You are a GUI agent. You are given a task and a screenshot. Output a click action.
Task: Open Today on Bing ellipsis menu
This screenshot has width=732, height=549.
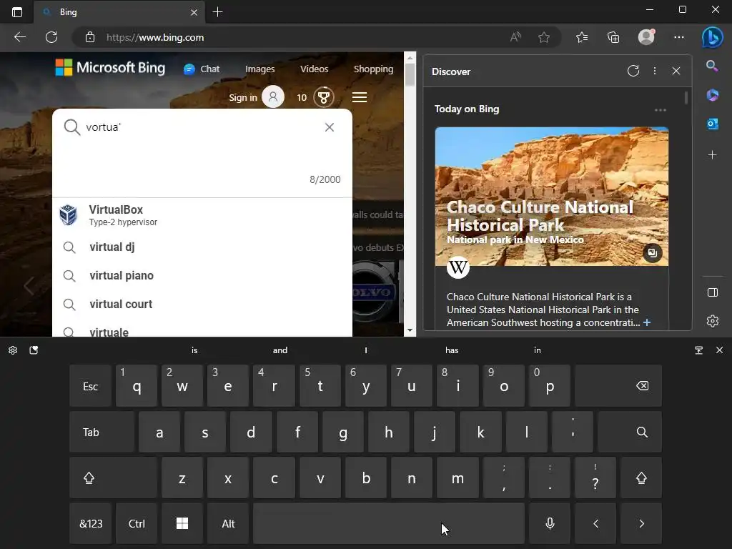pyautogui.click(x=660, y=110)
